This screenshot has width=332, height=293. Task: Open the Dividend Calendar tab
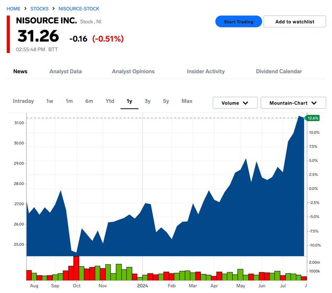click(x=279, y=71)
